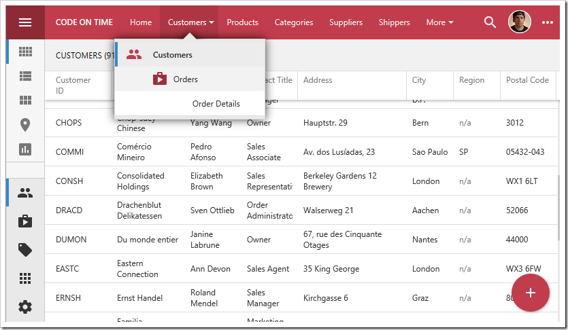Open the hamburger navigation menu
Image resolution: width=568 pixels, height=330 pixels.
[25, 22]
